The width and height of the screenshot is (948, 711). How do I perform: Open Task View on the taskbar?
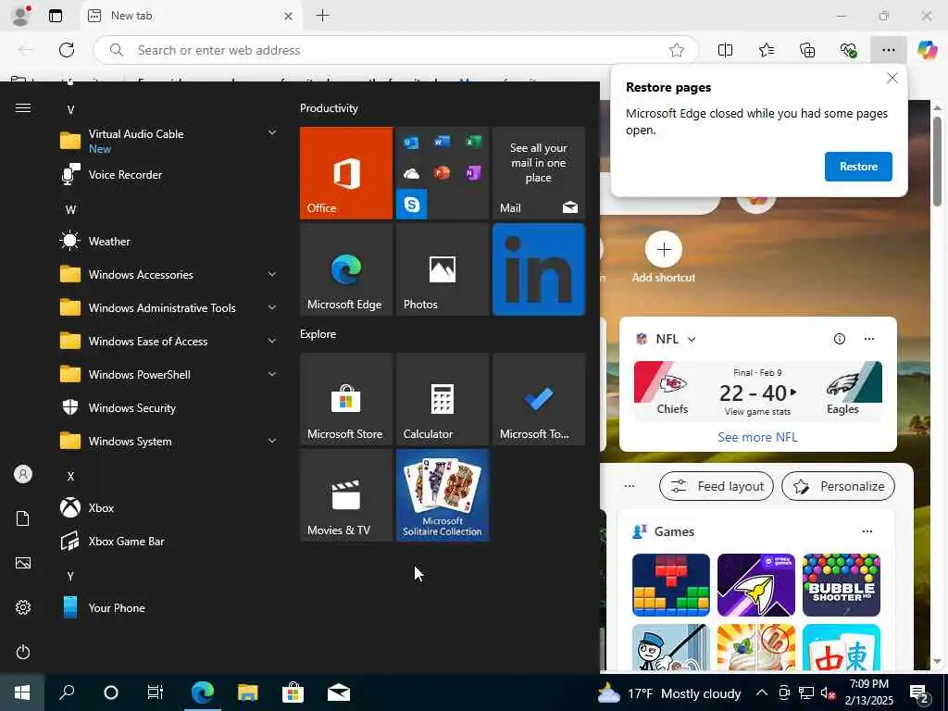tap(156, 692)
